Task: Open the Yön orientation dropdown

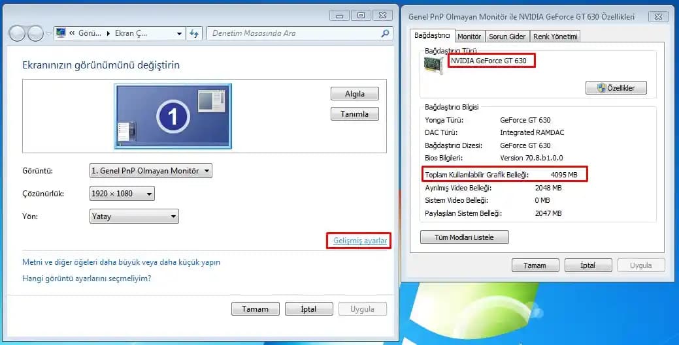Action: point(134,217)
